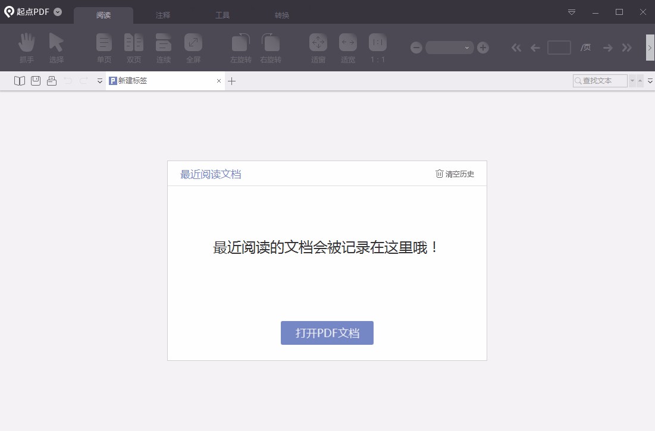Select the 抓手 (hand) tool
655x431 pixels.
click(x=26, y=47)
